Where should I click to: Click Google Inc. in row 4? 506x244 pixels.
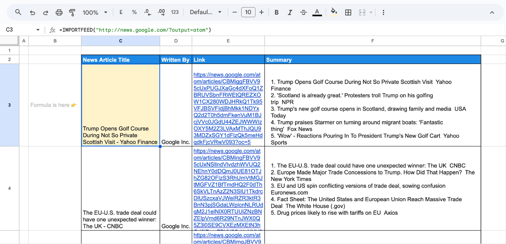tap(176, 226)
